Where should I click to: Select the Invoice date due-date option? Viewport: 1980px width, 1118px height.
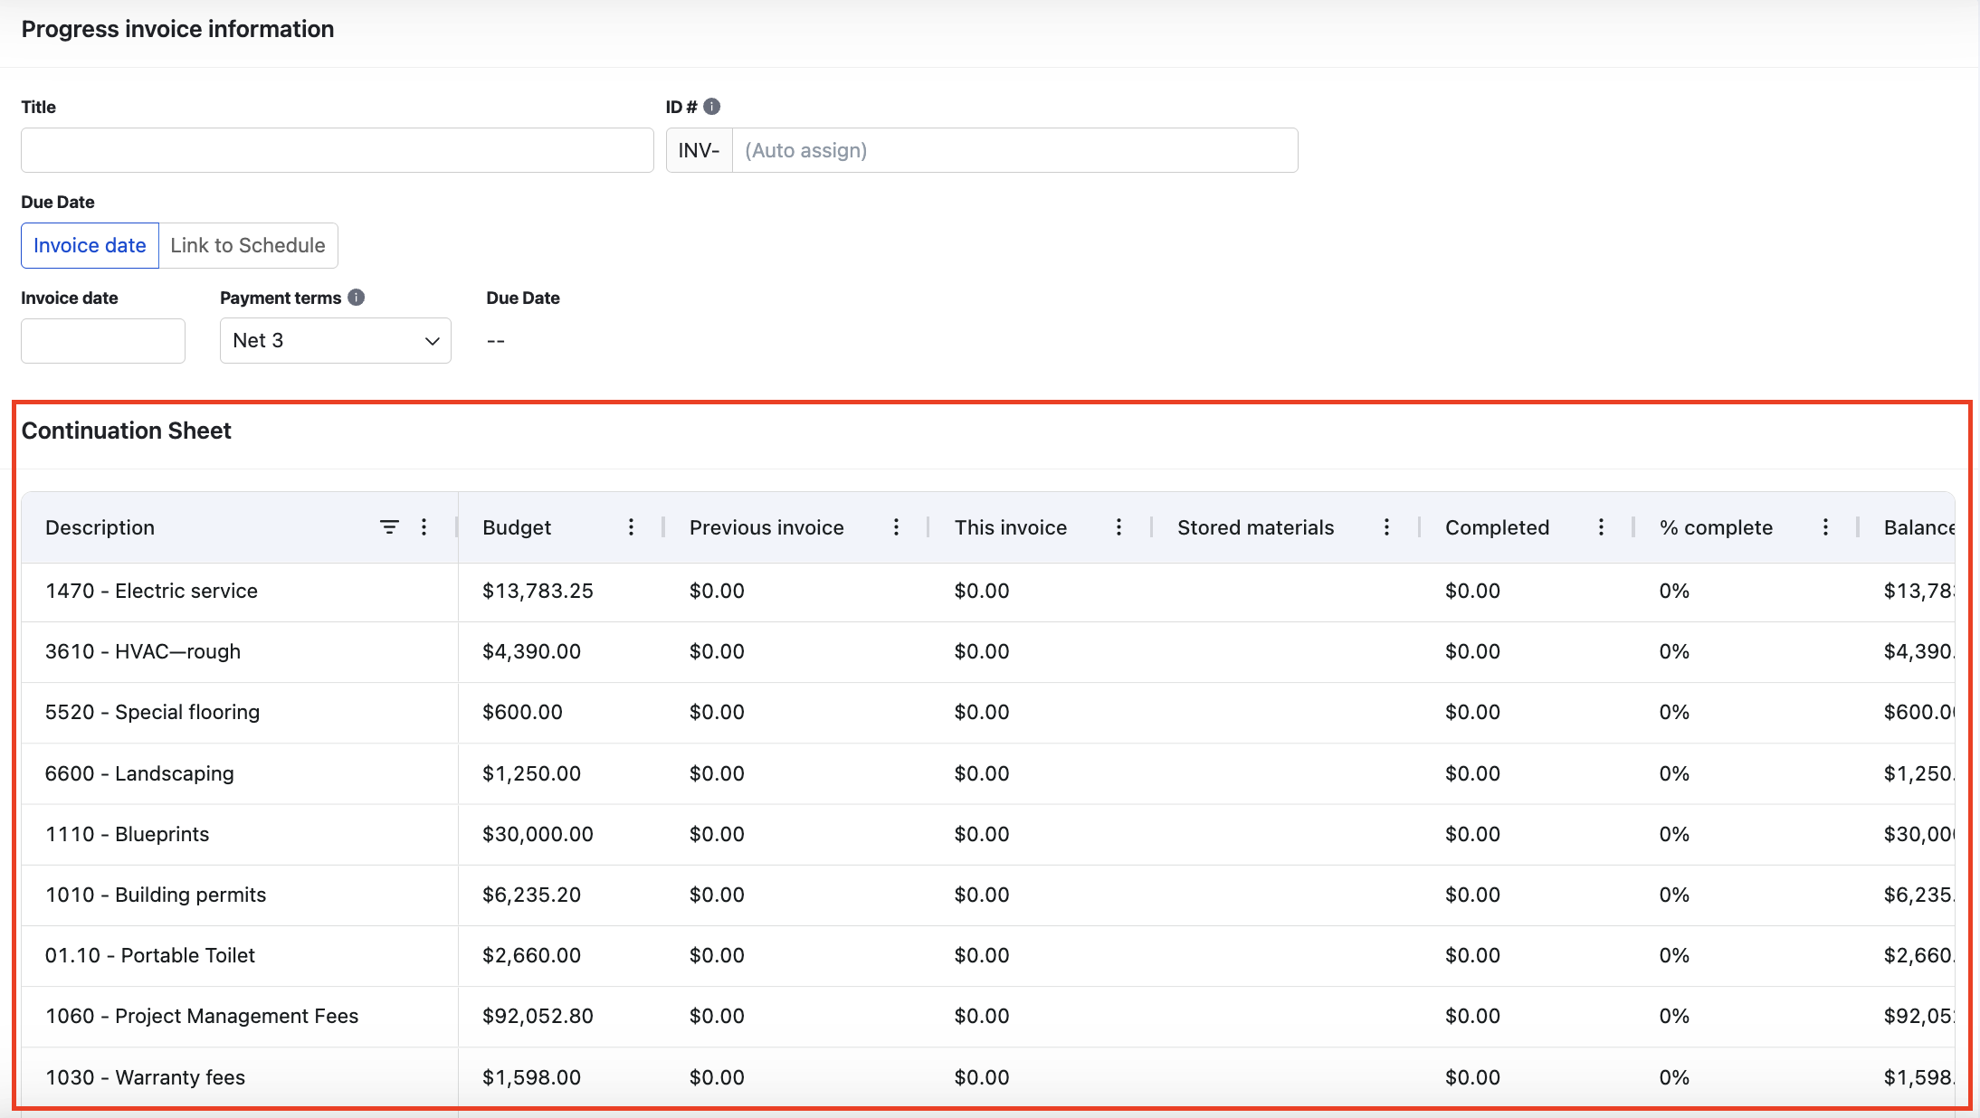pos(90,246)
